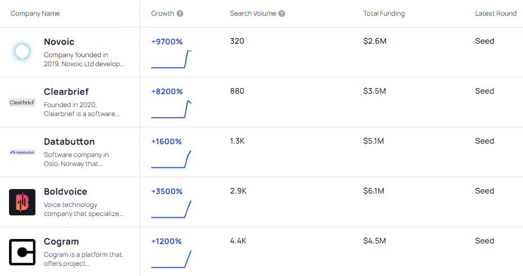Sort by Company Name column header

click(35, 13)
